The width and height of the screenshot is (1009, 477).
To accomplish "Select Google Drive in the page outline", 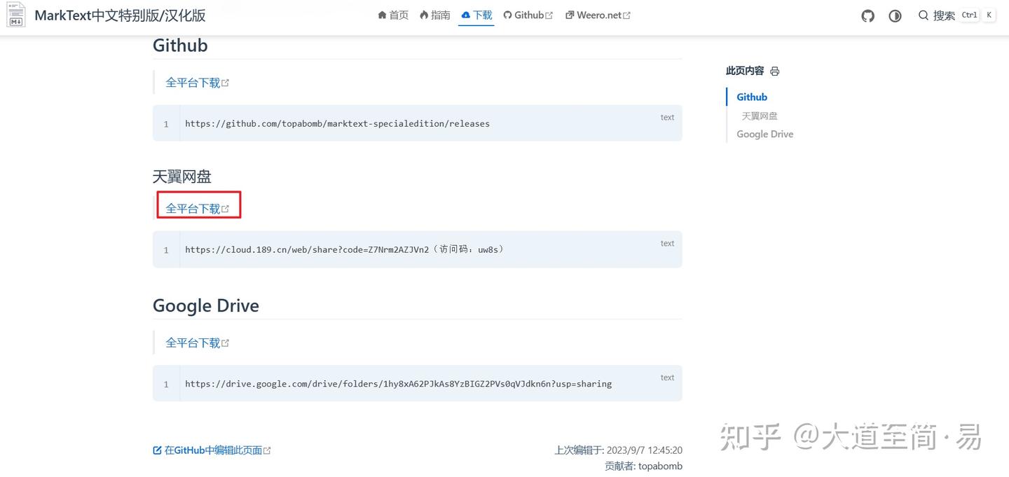I will 764,134.
